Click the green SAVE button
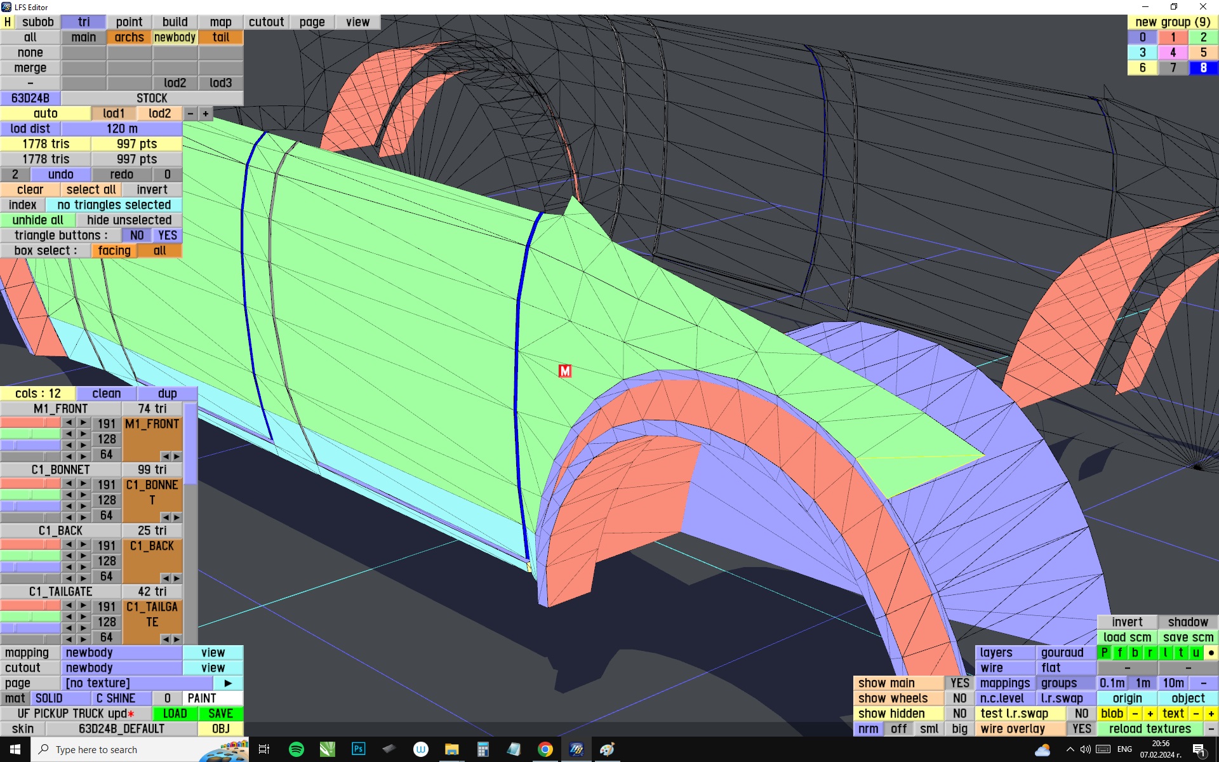 tap(220, 714)
